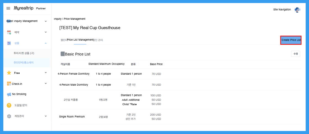This screenshot has height=134, width=309.
Task: Select the 2인실 커플룸 room name
Action: [71, 100]
